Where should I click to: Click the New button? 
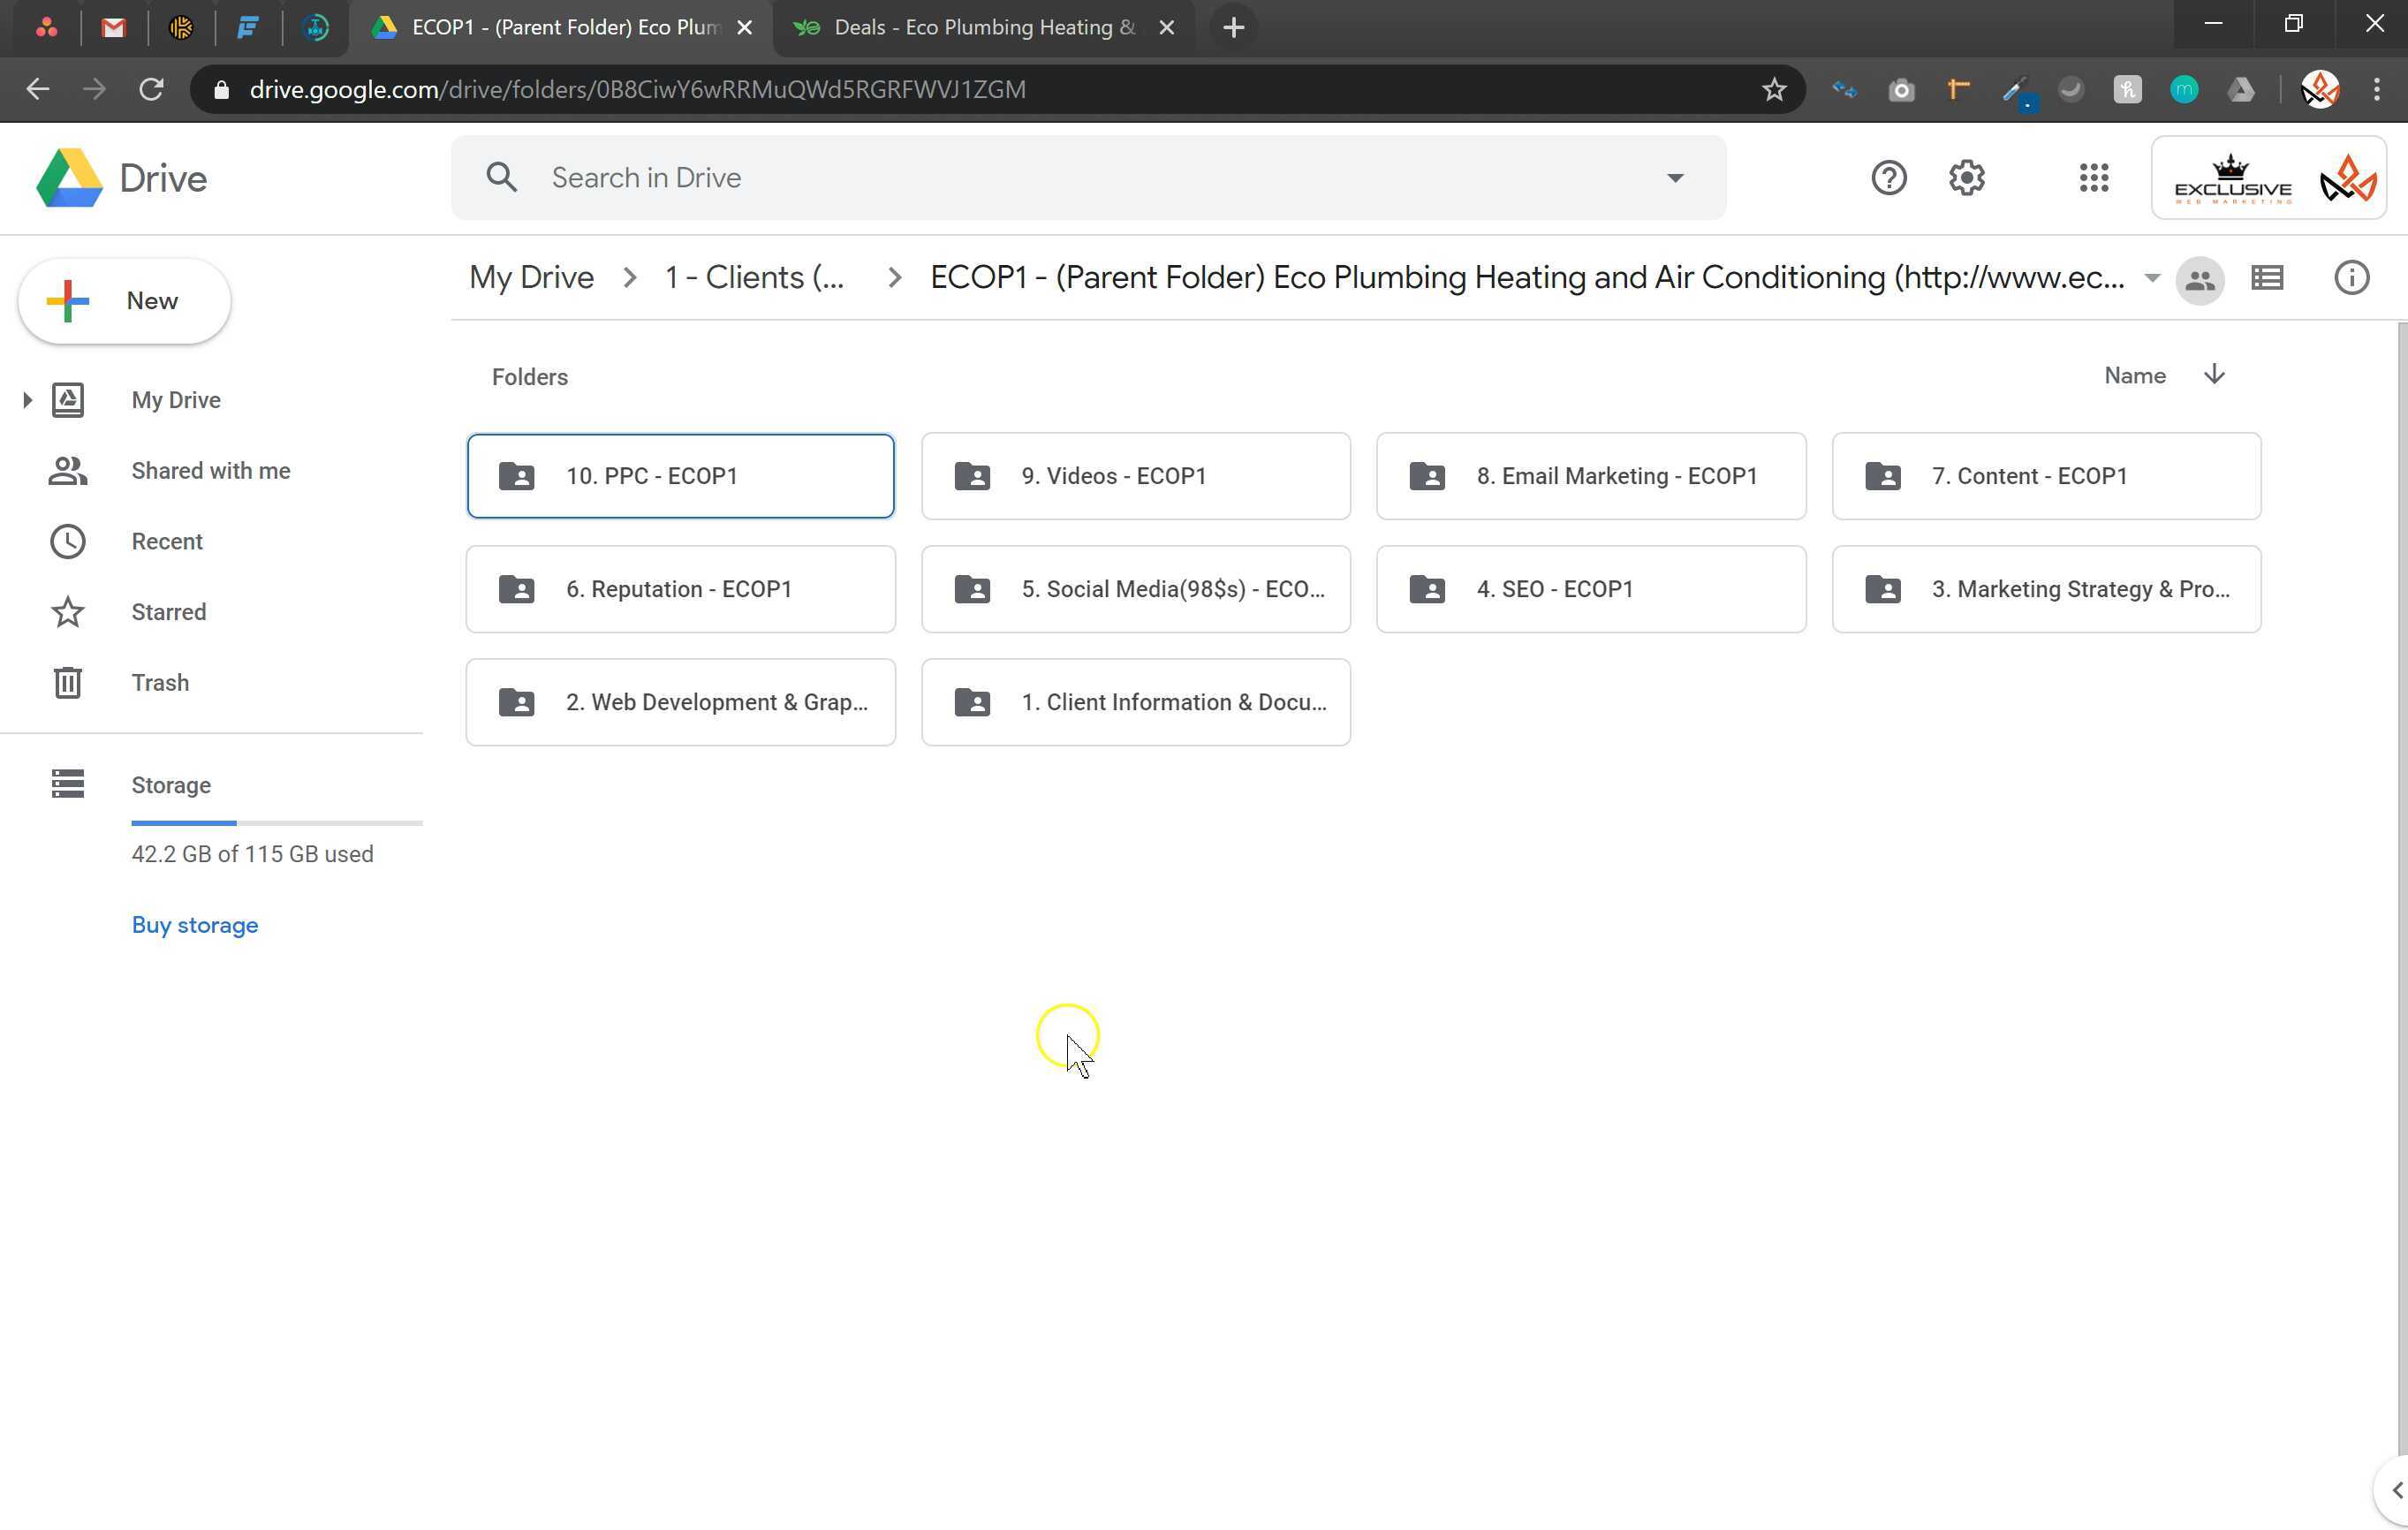click(x=125, y=301)
